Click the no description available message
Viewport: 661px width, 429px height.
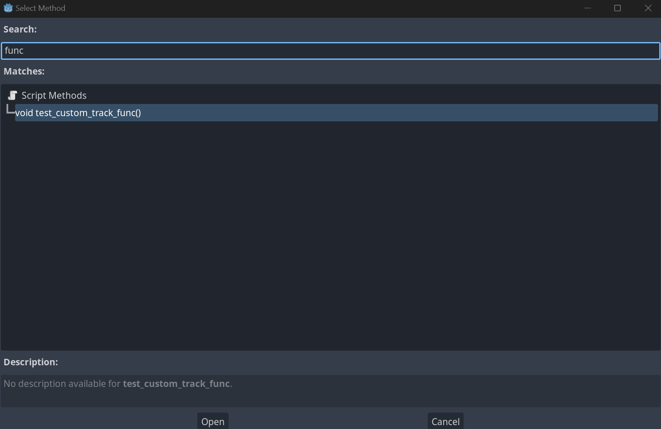coord(117,383)
